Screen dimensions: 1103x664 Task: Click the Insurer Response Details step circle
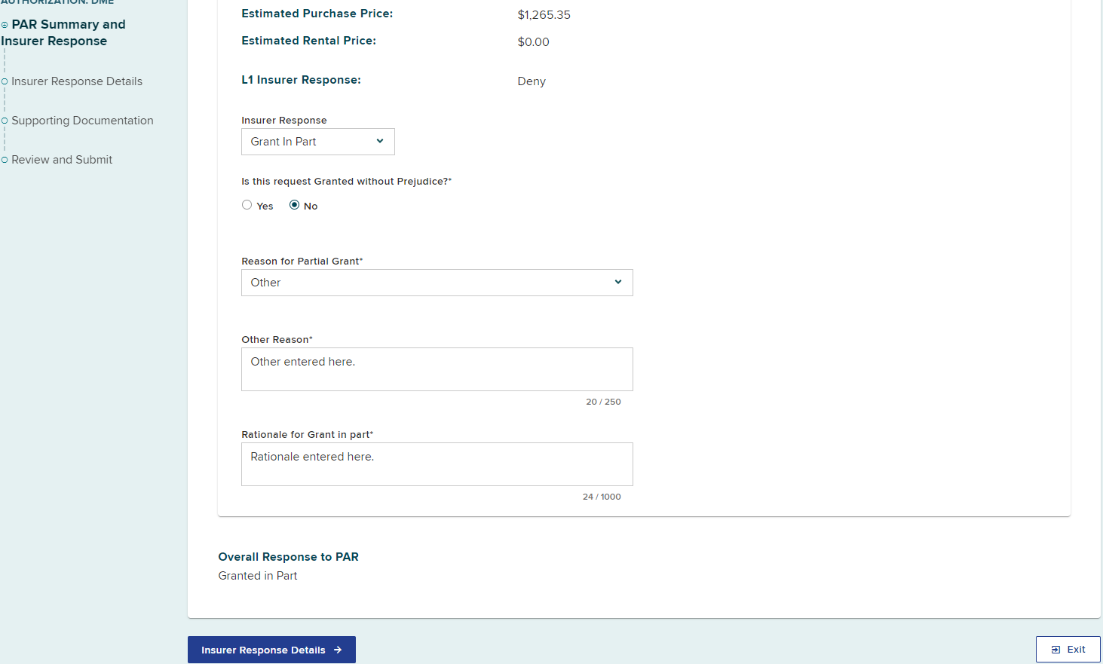[5, 81]
